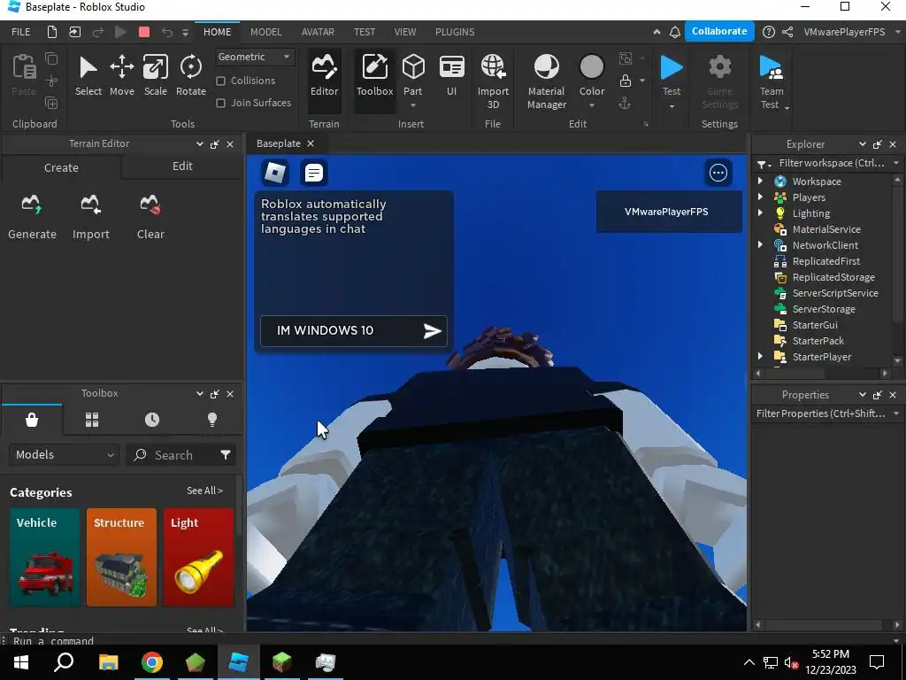Enable the Collisions checkbox

click(x=220, y=81)
